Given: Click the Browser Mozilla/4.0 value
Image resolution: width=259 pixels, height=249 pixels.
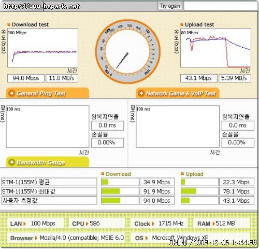Looking at the screenshot, I should click(x=82, y=238).
